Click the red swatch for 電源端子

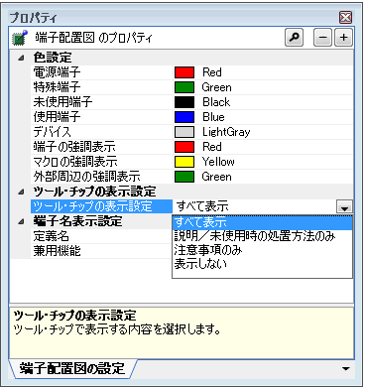point(184,72)
